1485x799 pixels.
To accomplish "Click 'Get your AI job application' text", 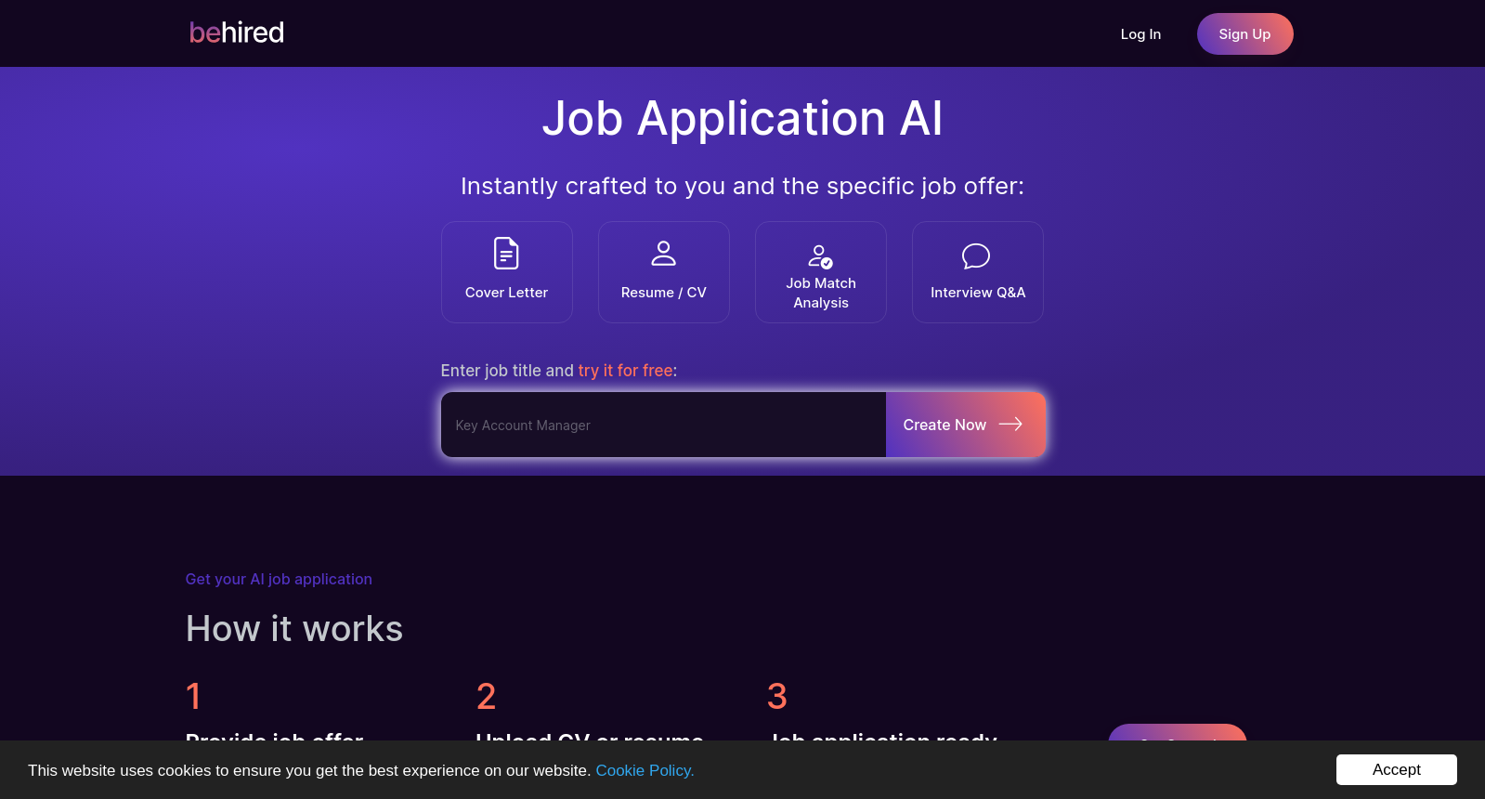I will click(279, 579).
